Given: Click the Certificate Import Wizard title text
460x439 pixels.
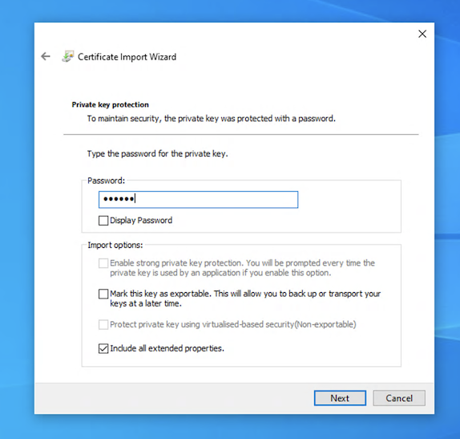Looking at the screenshot, I should [127, 57].
